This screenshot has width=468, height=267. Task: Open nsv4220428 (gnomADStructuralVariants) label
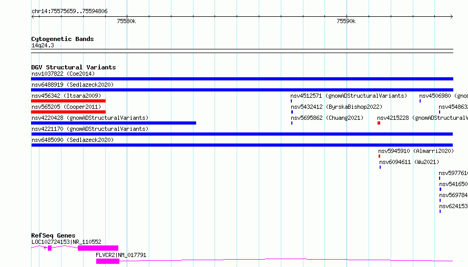[90, 118]
